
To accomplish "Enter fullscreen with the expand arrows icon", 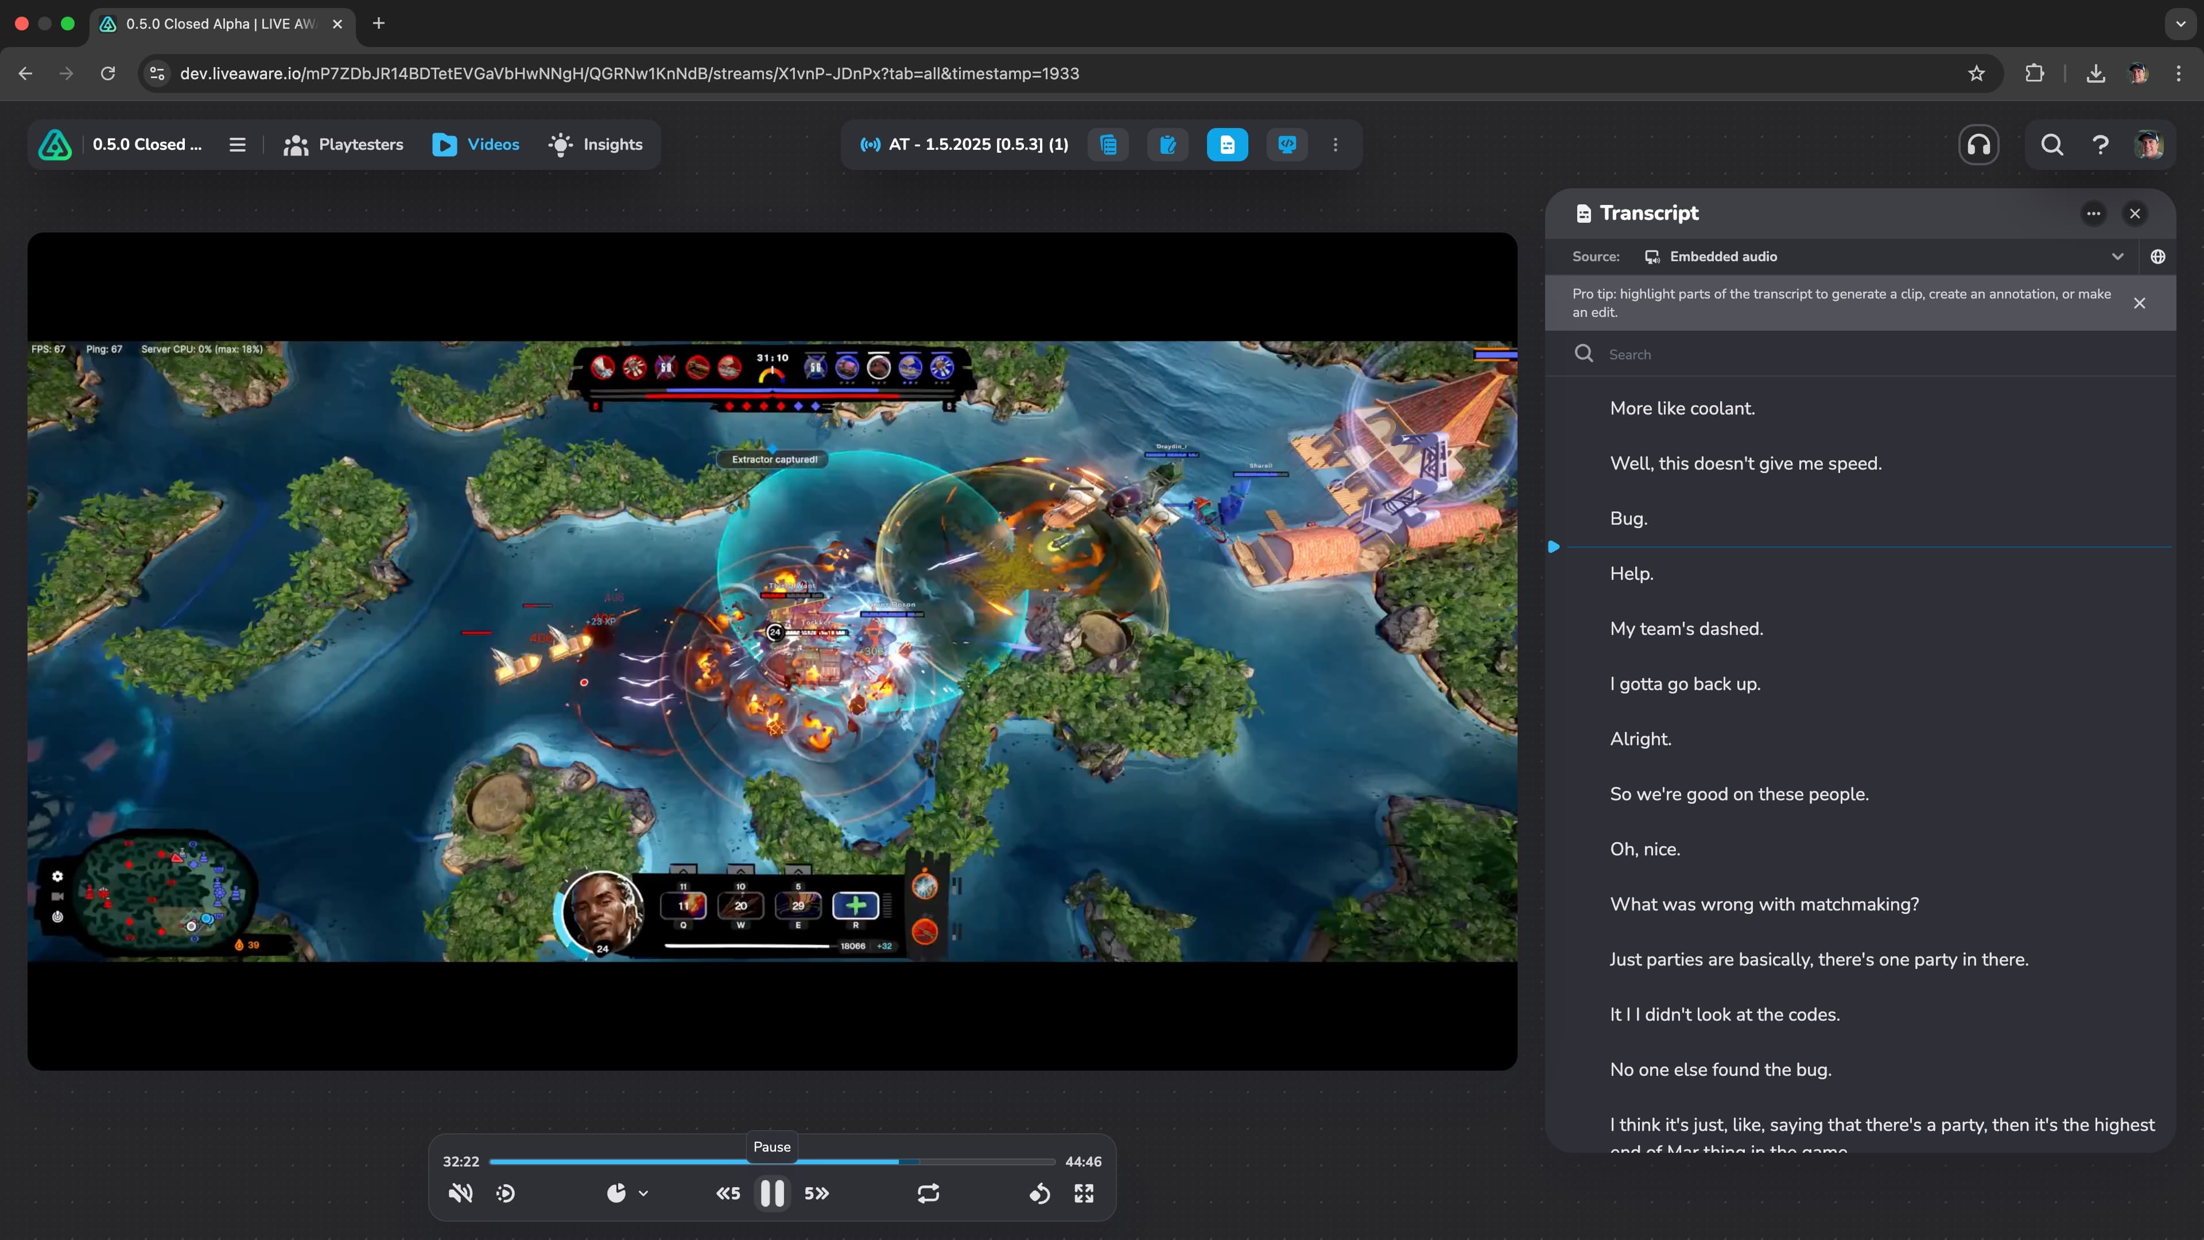I will click(1084, 1193).
